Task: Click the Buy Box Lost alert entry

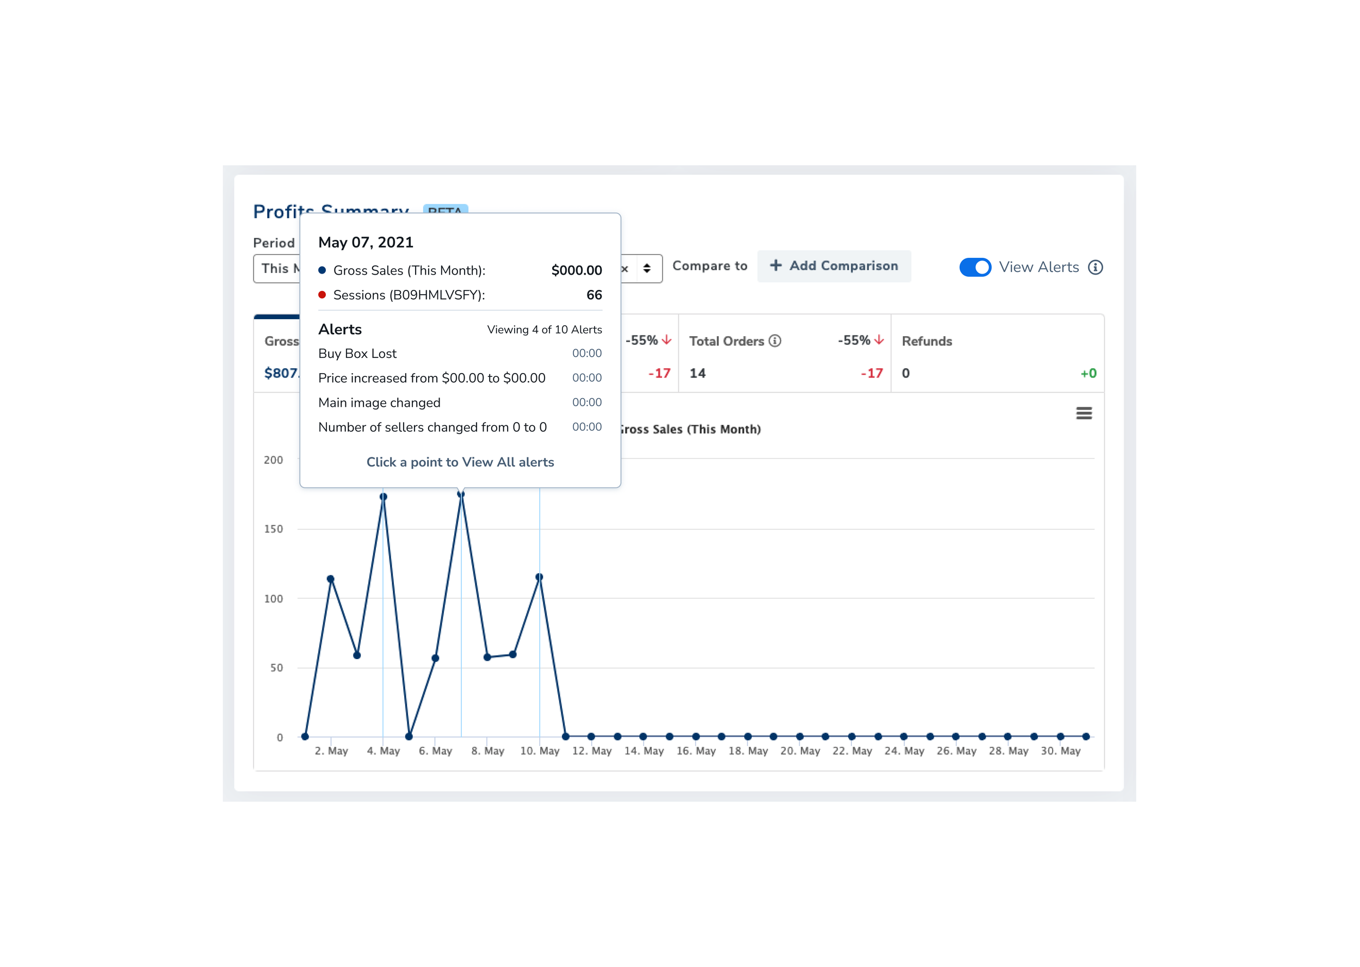Action: click(x=357, y=354)
